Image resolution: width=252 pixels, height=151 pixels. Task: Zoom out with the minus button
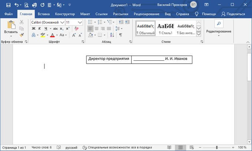pos(200,147)
